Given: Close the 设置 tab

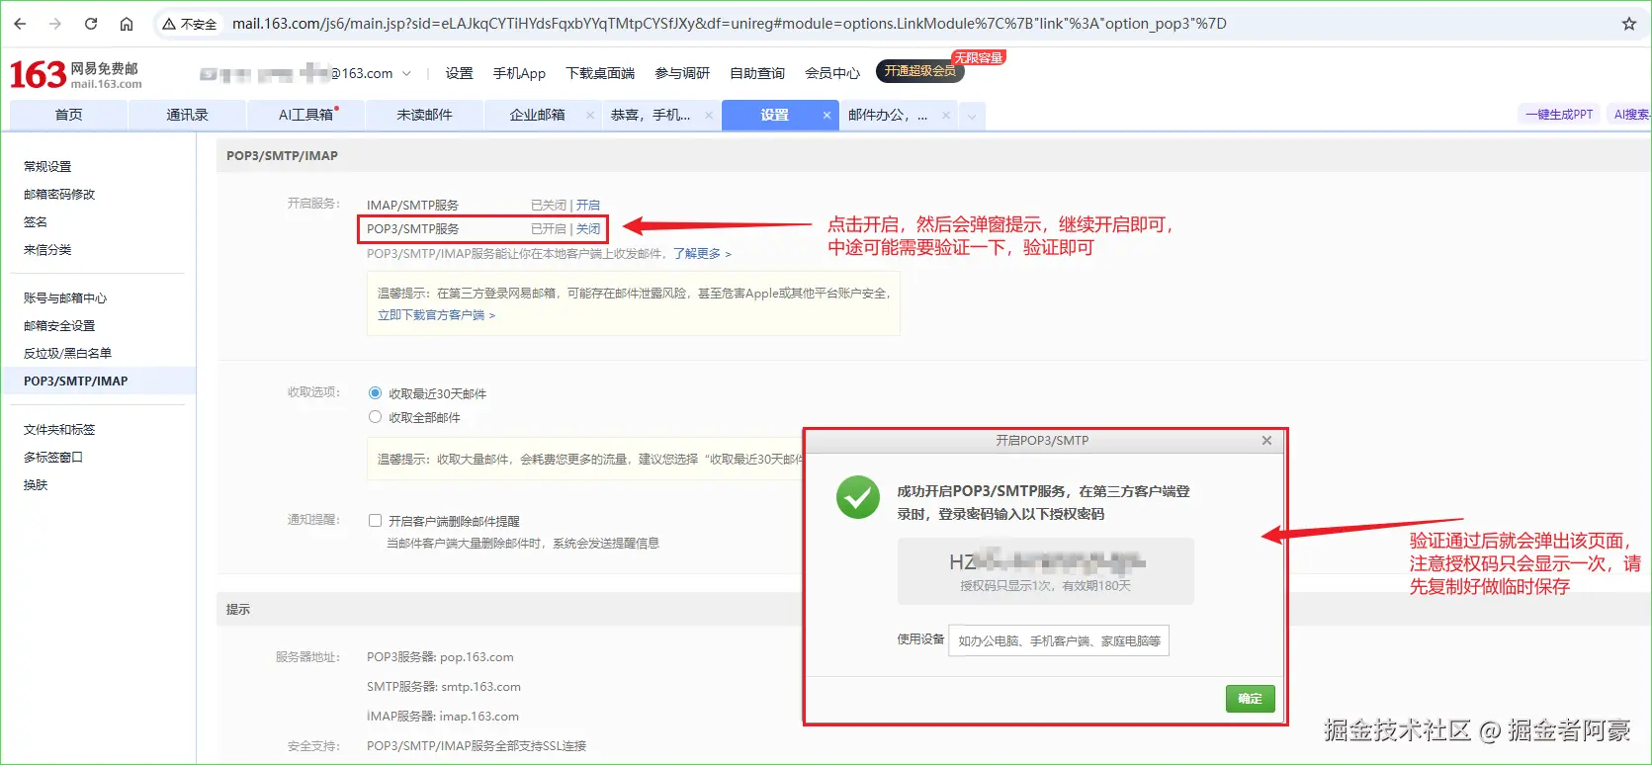Looking at the screenshot, I should click(x=826, y=116).
